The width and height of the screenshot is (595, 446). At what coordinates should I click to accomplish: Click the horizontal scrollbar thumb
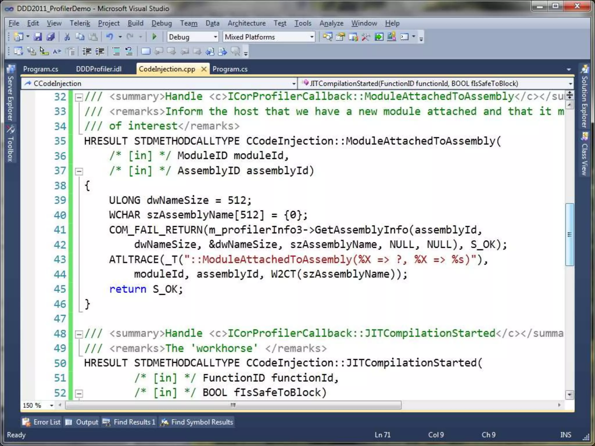point(233,405)
